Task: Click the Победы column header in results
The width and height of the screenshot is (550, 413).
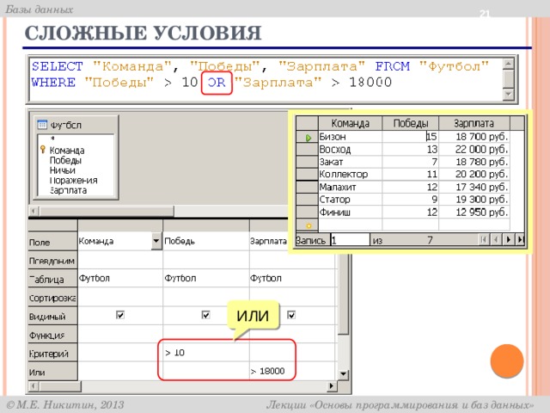Action: [411, 123]
